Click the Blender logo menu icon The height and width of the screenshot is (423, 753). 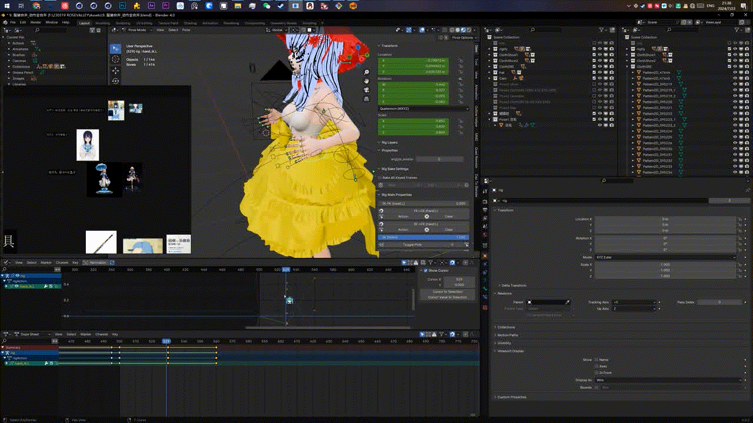(5, 22)
